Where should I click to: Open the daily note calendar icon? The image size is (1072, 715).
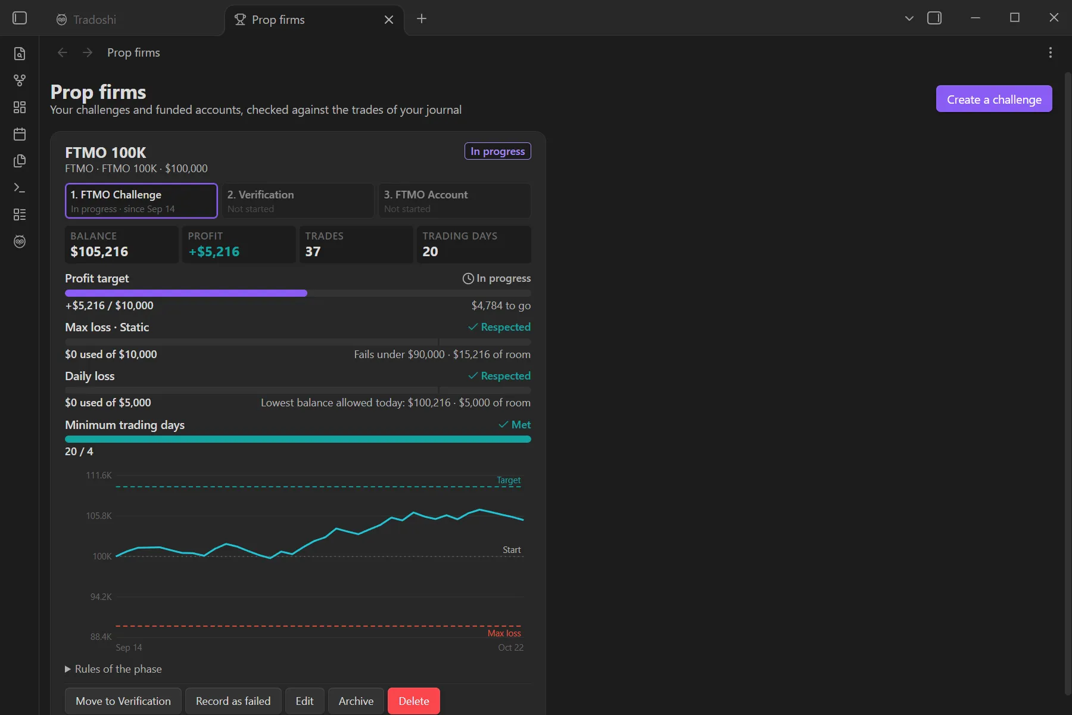click(20, 134)
